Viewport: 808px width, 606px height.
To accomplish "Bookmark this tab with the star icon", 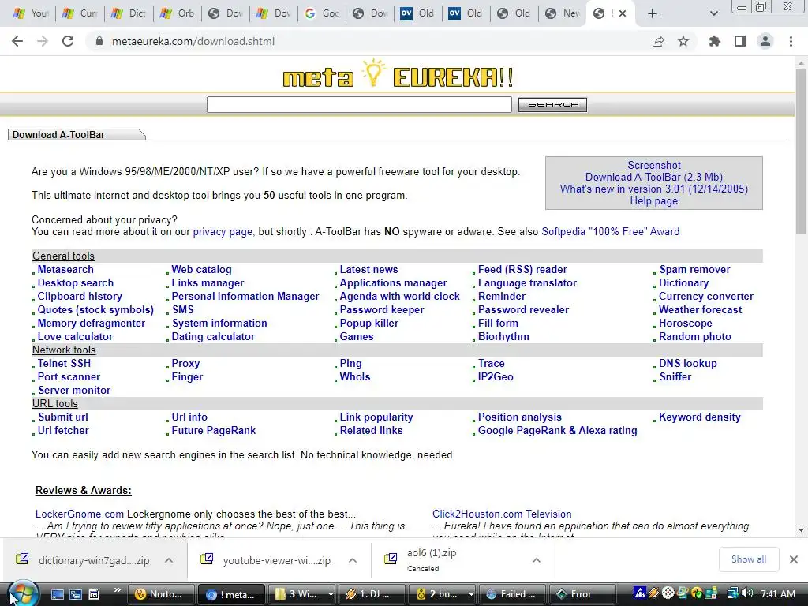I will (x=683, y=41).
